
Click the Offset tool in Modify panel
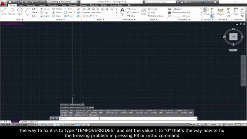[78, 16]
